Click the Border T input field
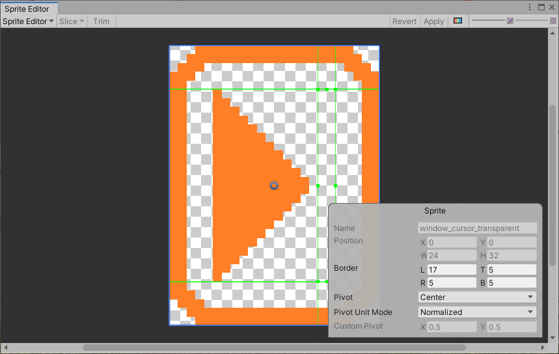The height and width of the screenshot is (354, 559). [511, 270]
